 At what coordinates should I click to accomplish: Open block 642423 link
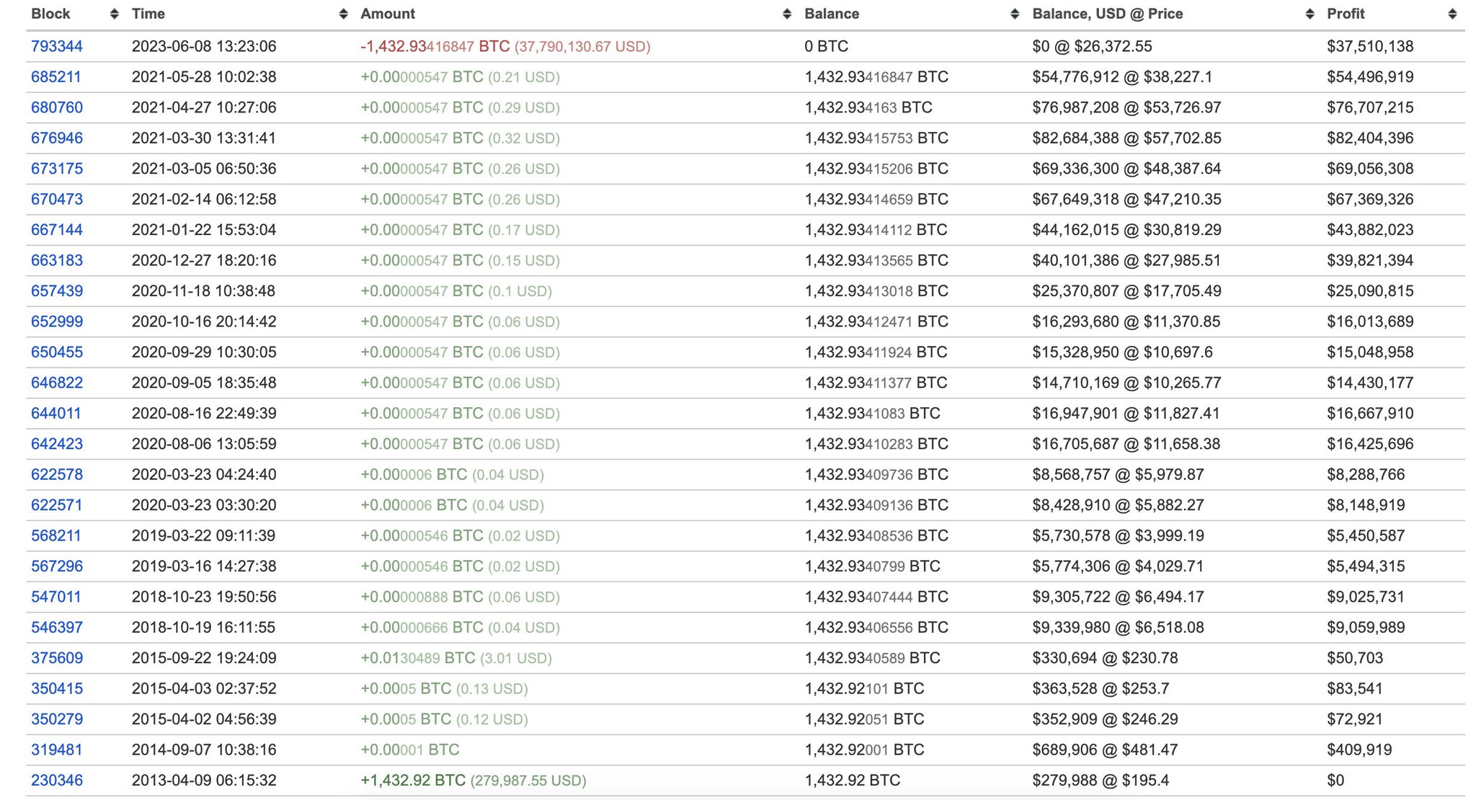57,445
